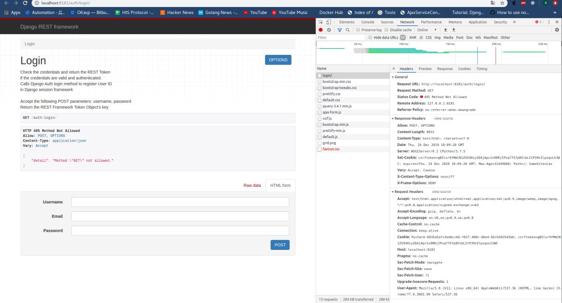Filter requests by JS

click(421, 38)
